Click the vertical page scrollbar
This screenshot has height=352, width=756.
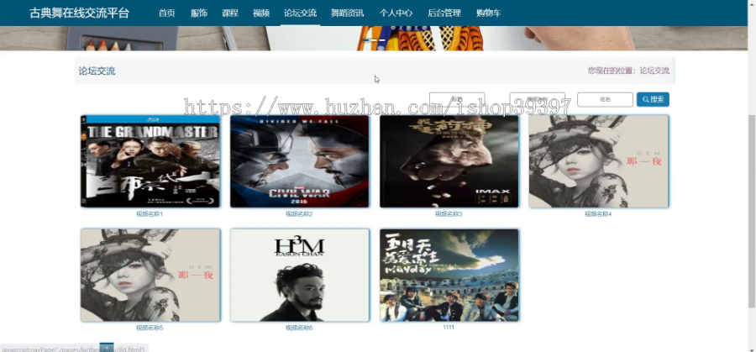(x=752, y=211)
